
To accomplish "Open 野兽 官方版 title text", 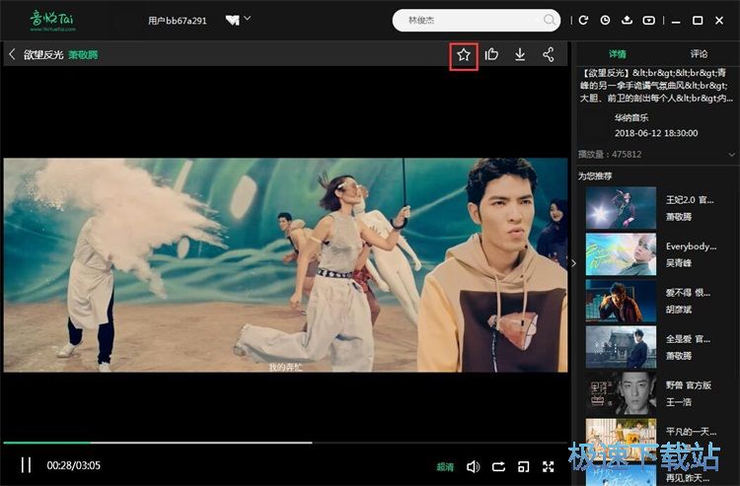I will (689, 384).
